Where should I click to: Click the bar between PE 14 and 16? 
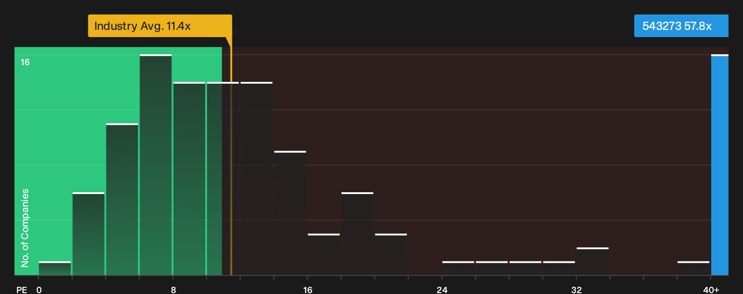pos(290,213)
